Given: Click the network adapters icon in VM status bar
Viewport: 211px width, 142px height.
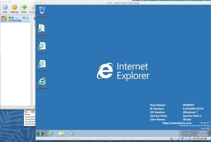Looking at the screenshot, I should coord(182,139).
